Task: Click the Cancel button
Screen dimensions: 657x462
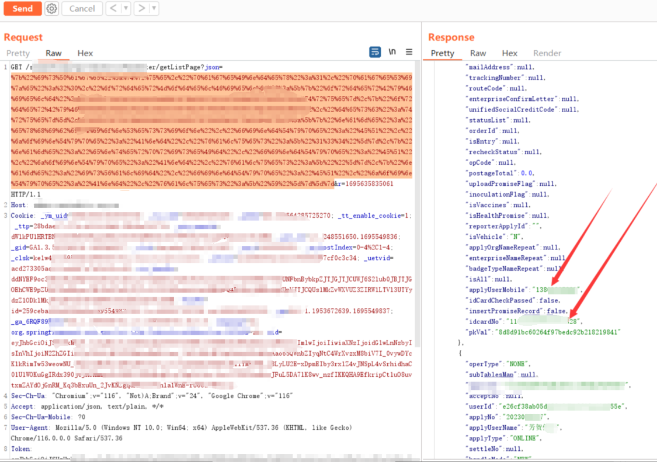Action: click(82, 8)
